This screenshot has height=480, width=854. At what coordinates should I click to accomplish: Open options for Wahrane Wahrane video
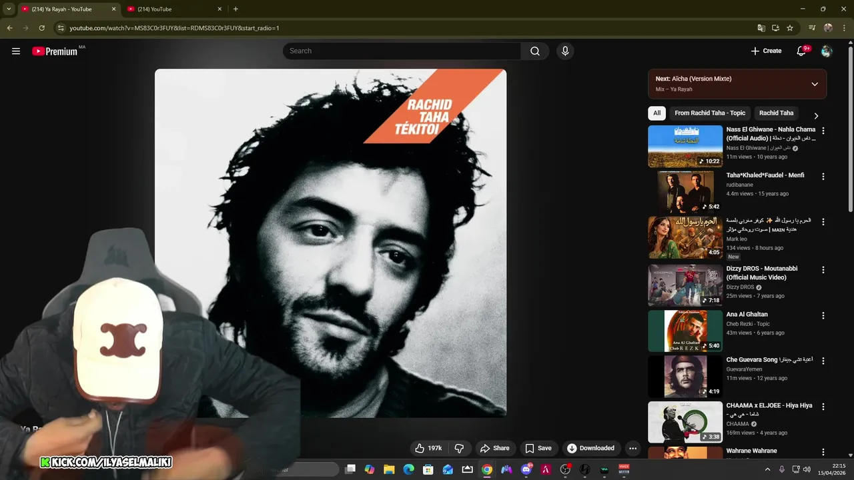pos(823,452)
